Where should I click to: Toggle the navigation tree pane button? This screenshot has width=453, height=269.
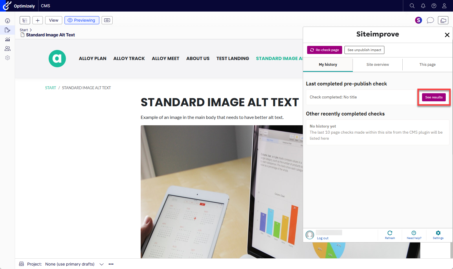(25, 20)
